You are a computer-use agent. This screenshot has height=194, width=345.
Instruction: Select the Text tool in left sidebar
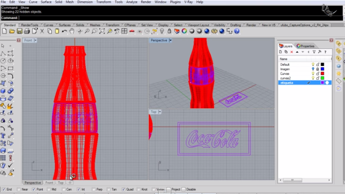pyautogui.click(x=3, y=136)
